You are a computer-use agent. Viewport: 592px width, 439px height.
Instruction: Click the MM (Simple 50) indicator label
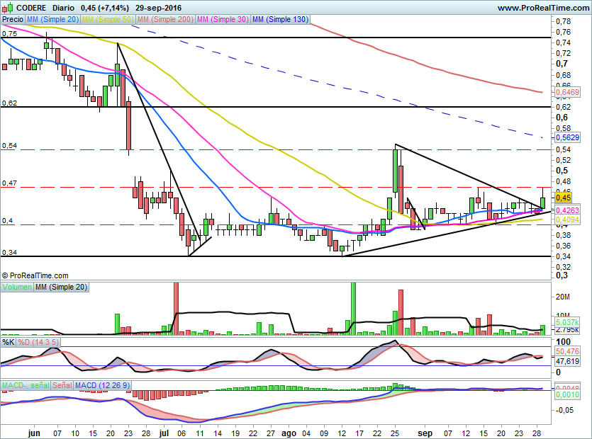pyautogui.click(x=107, y=20)
